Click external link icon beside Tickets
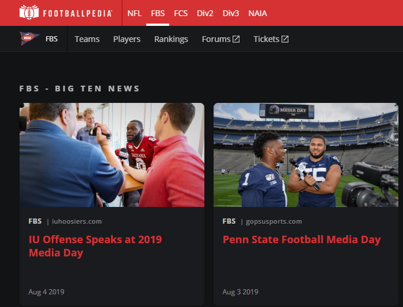The width and height of the screenshot is (403, 307). pos(285,39)
